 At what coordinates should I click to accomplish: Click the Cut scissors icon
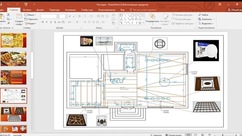click(8, 15)
